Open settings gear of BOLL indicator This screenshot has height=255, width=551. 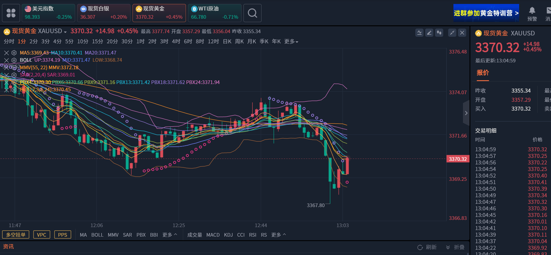(14, 60)
